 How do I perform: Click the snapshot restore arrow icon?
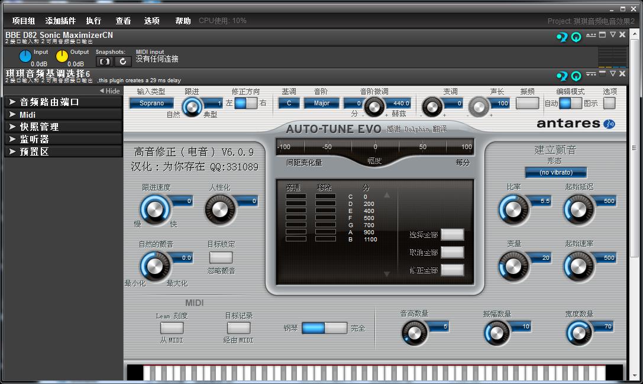coord(122,61)
